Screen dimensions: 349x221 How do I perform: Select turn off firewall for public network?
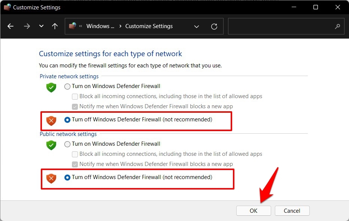67,178
